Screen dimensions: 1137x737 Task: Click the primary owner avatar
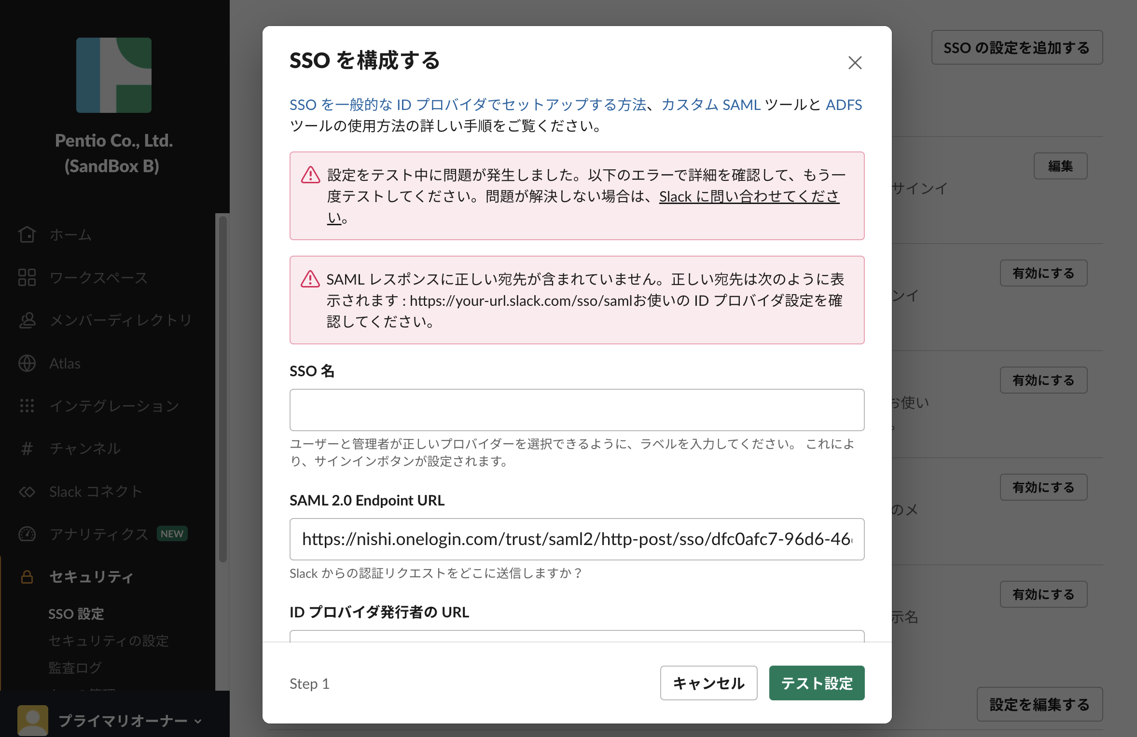click(33, 721)
